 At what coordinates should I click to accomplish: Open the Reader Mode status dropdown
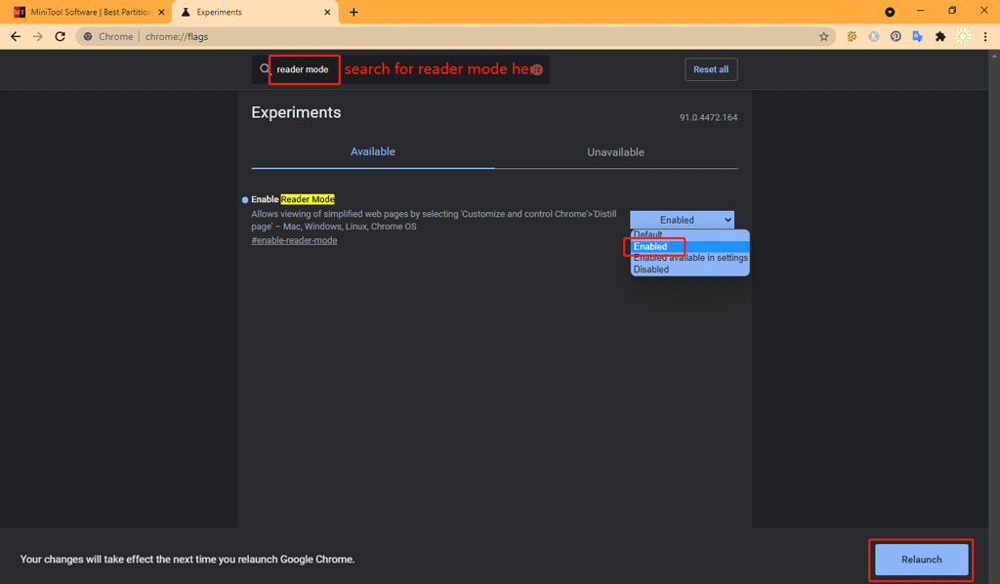click(682, 219)
